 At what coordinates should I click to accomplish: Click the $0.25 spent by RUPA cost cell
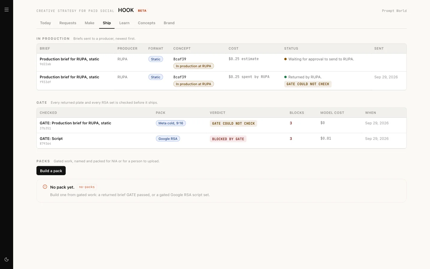249,77
